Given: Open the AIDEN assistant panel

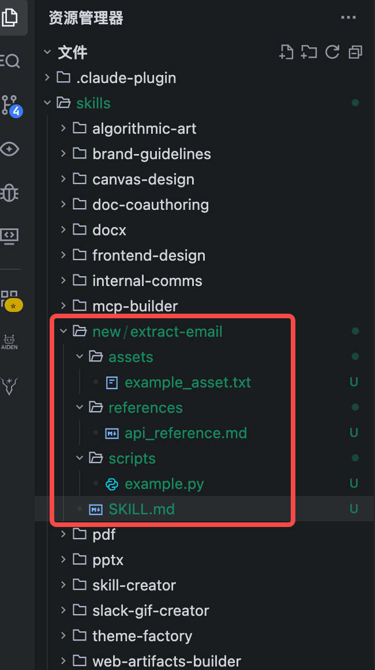Looking at the screenshot, I should (x=9, y=341).
